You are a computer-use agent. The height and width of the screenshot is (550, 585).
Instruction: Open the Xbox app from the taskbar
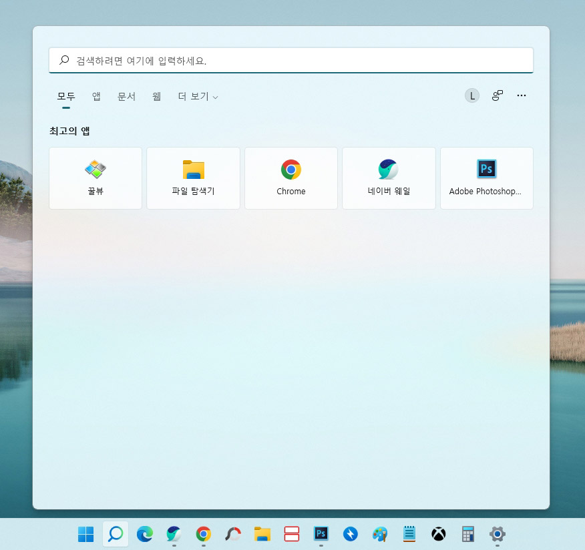click(x=438, y=534)
